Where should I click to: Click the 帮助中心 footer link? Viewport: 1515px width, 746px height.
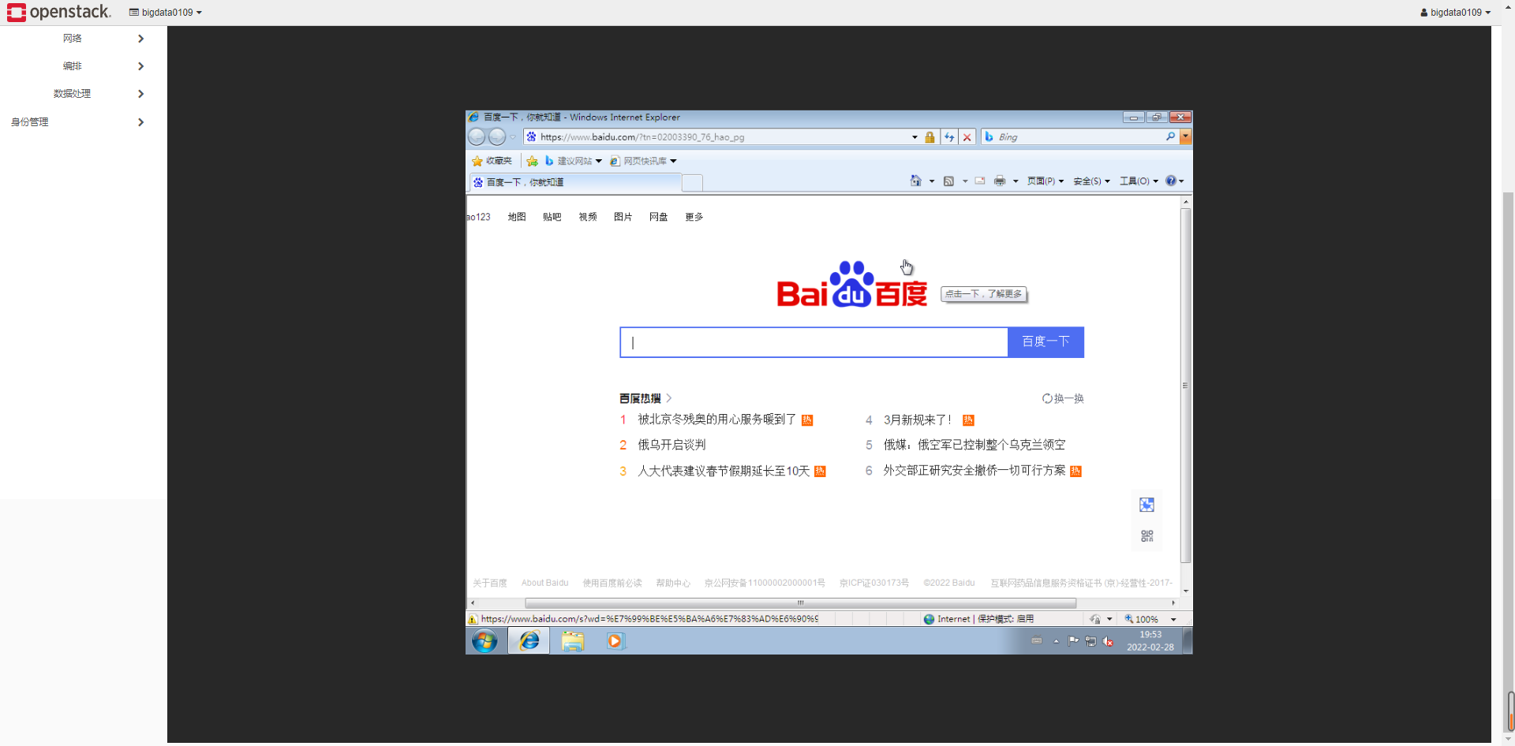click(x=673, y=583)
